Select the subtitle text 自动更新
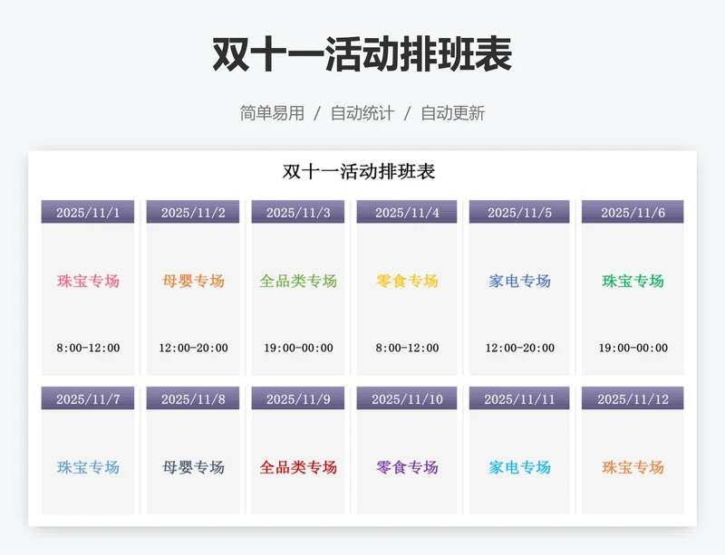 click(x=452, y=113)
